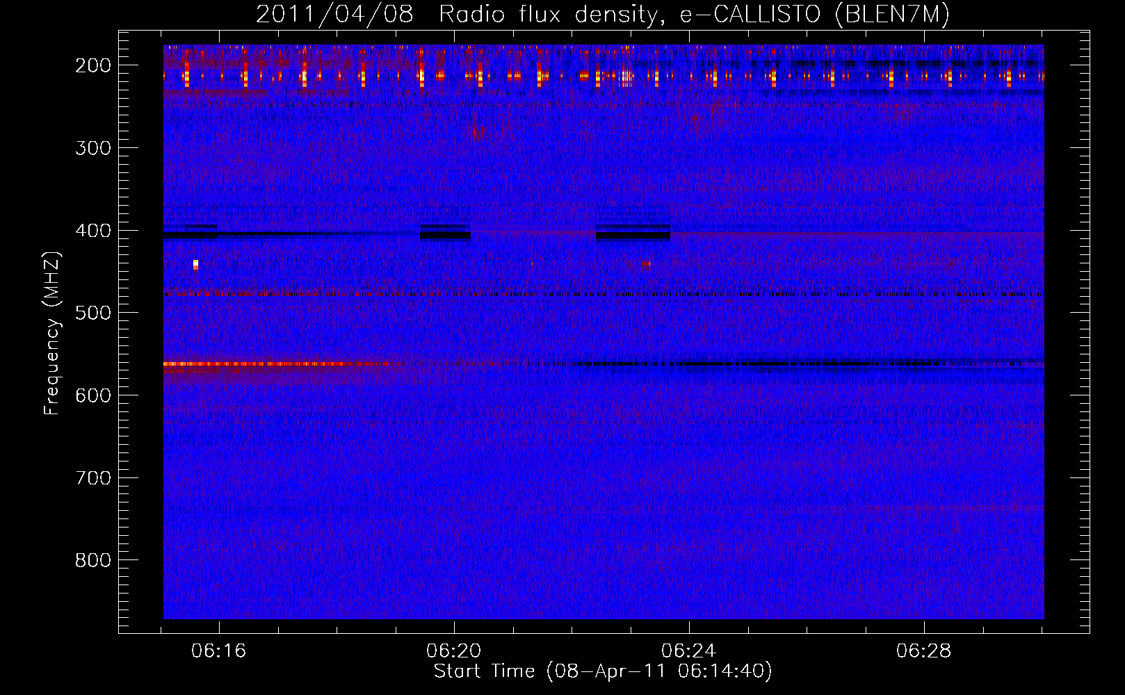Click the 06:20 time tick label

coord(454,651)
